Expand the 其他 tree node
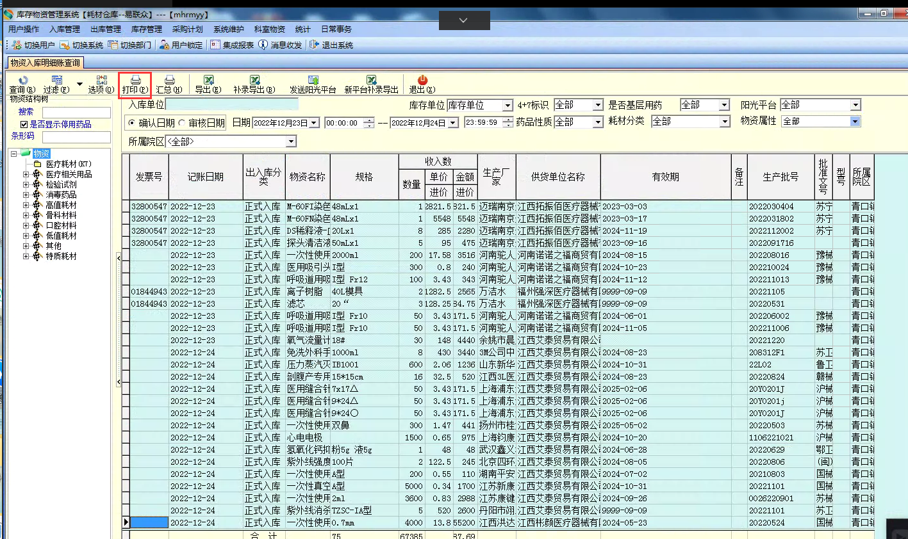This screenshot has height=539, width=908. (x=26, y=246)
